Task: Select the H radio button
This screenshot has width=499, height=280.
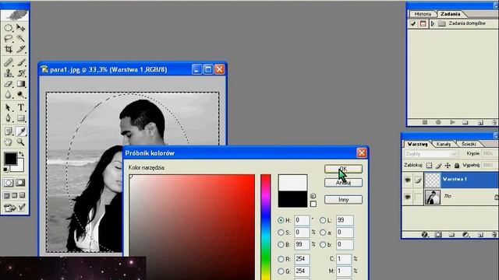Action: (x=281, y=220)
